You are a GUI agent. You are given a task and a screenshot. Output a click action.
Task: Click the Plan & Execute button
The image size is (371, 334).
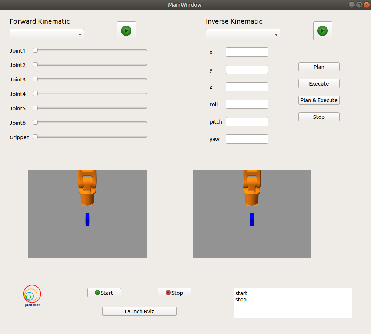coord(319,100)
